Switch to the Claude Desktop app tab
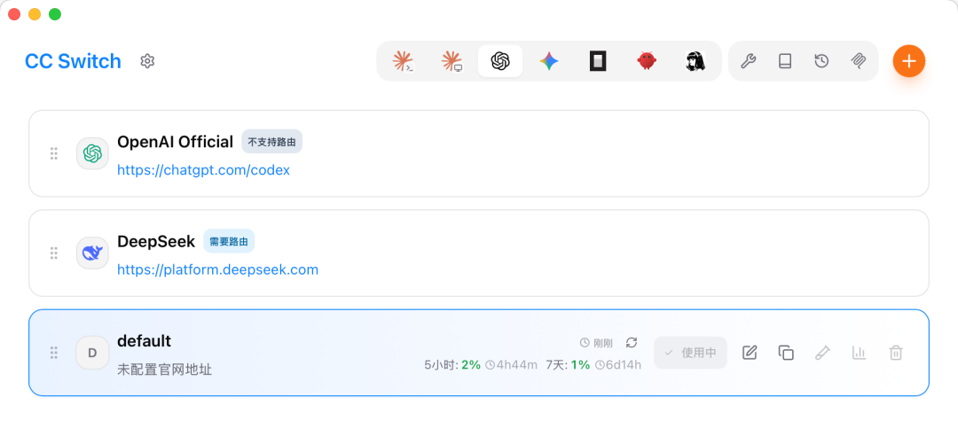 pos(452,61)
